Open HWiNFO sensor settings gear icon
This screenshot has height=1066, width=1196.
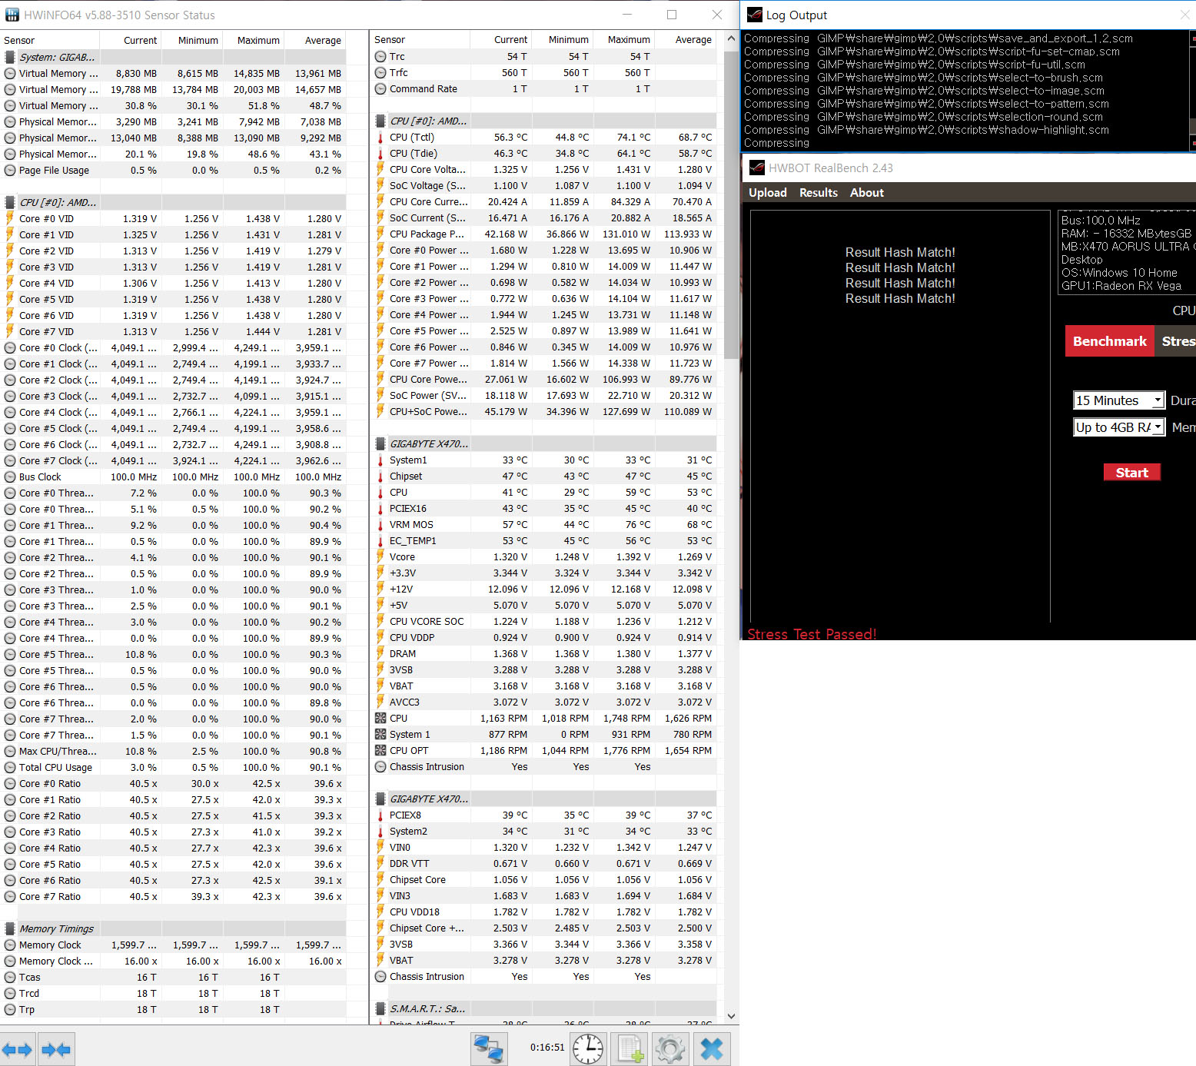tap(670, 1048)
